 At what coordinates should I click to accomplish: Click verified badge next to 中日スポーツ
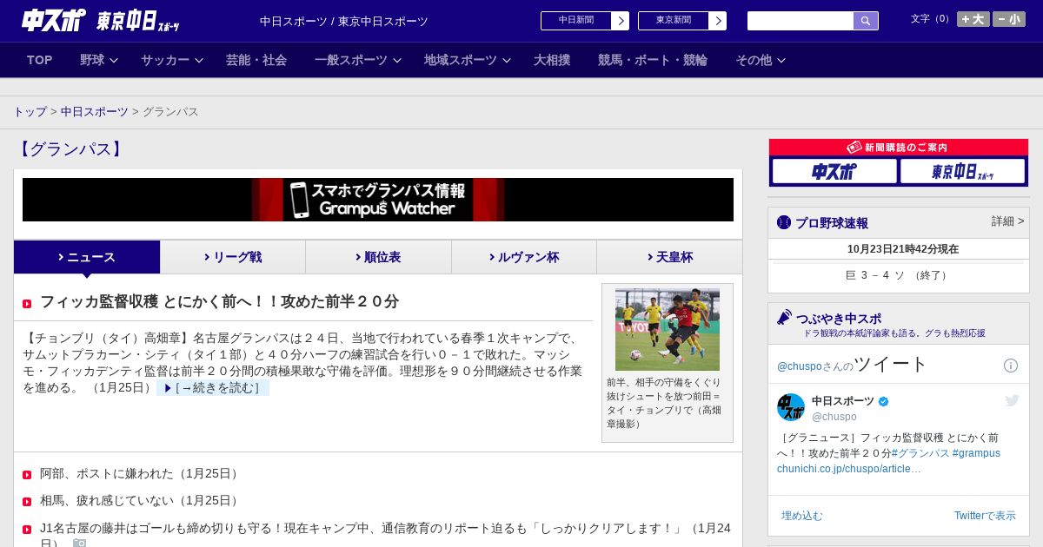click(884, 401)
